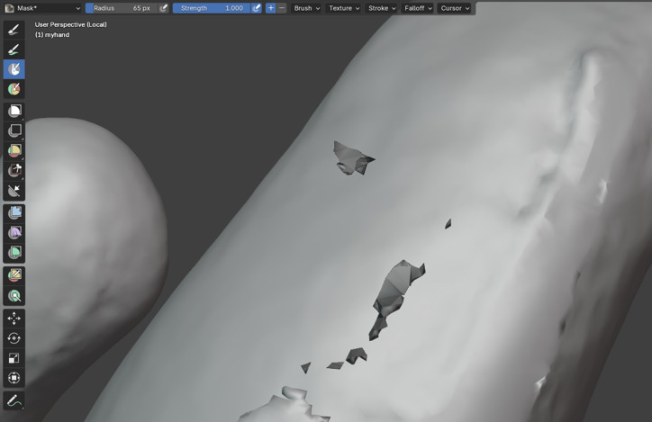Select the Paint brush tool
This screenshot has height=422, width=652.
14,30
